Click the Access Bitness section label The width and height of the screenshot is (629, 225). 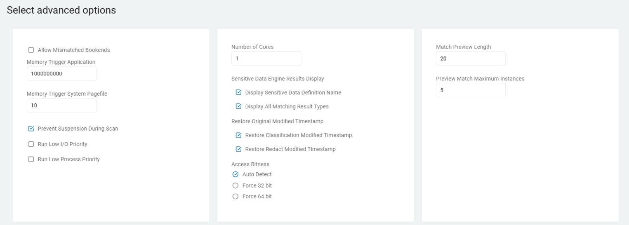click(250, 164)
